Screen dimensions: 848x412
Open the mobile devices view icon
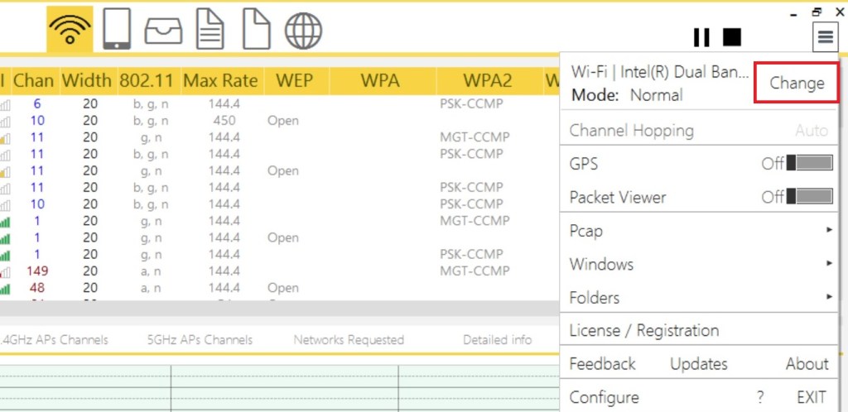pos(116,30)
